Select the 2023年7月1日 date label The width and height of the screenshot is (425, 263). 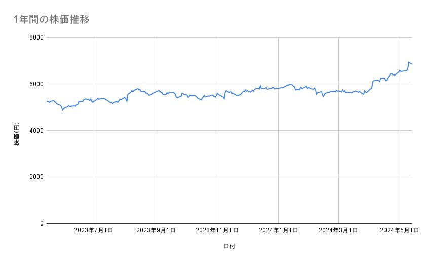pos(94,231)
